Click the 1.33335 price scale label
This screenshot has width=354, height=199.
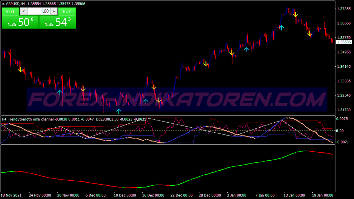[x=344, y=81]
